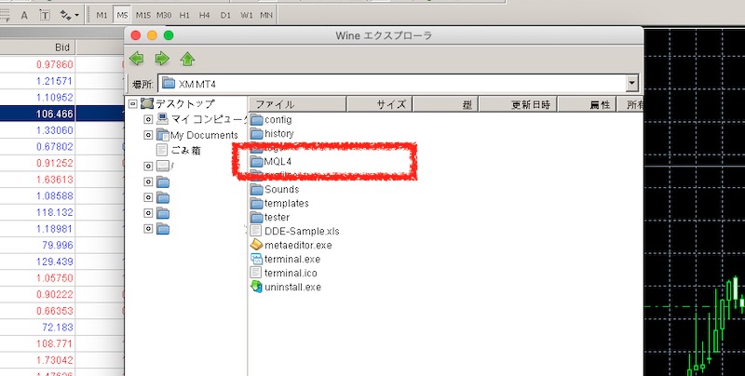
Task: Select the terminal.ico file
Action: pos(284,273)
